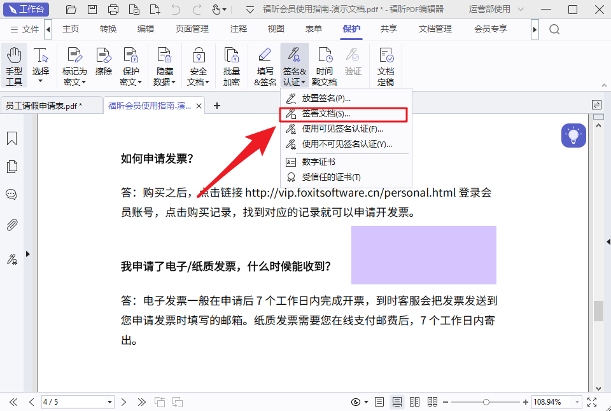
Task: Select 使用可见签名认证(F)... menu entry
Action: click(x=346, y=129)
